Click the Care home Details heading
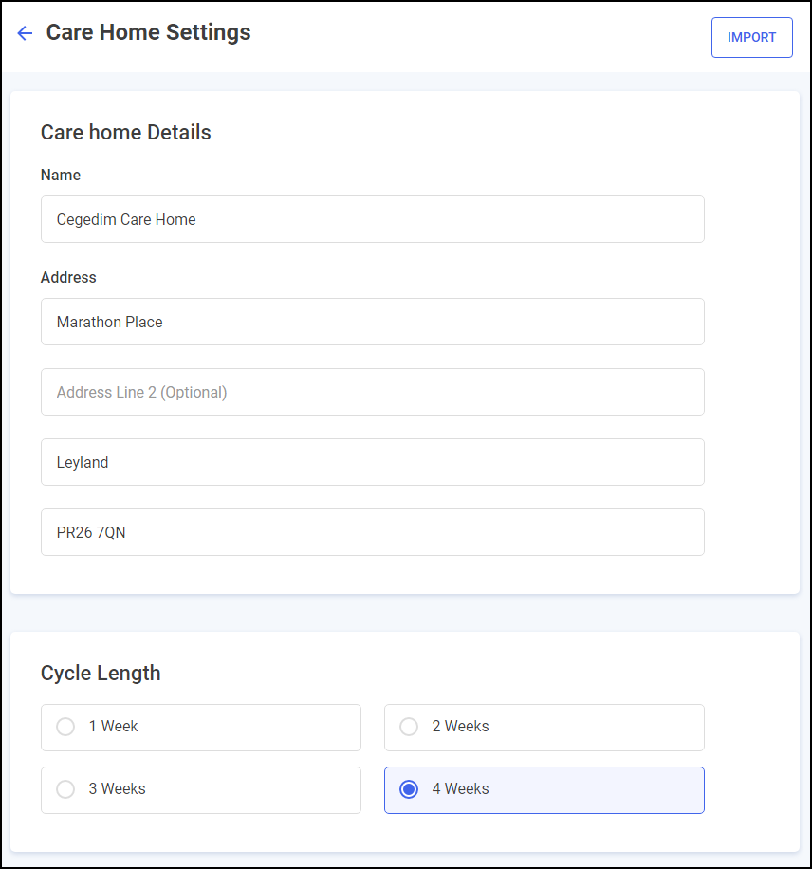This screenshot has height=869, width=812. [x=125, y=132]
